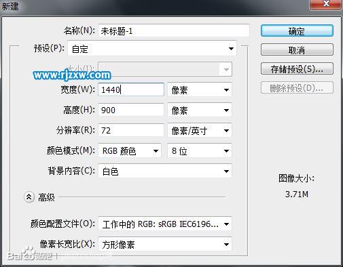Open the 颜色模式 dropdown RGB 颜色

tap(130, 150)
